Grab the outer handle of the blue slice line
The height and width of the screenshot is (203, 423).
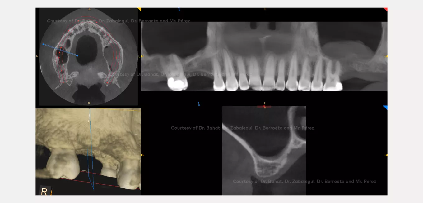[43, 44]
